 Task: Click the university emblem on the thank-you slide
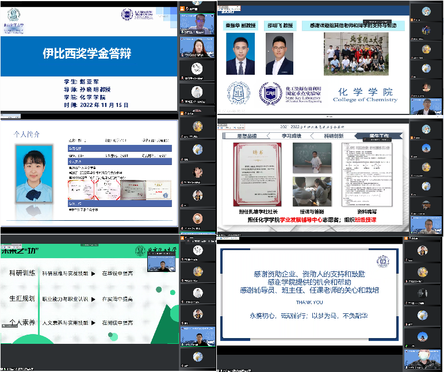click(x=382, y=260)
